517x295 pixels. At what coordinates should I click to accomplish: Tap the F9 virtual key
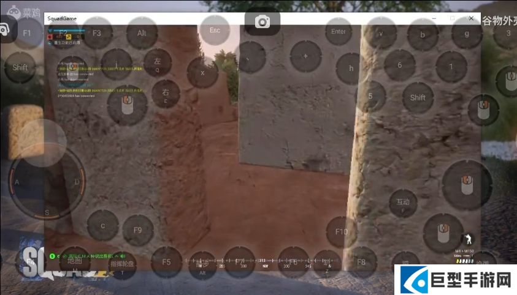click(x=137, y=230)
